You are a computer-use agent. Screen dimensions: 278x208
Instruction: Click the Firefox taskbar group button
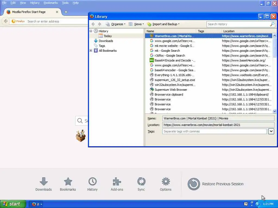(x=37, y=204)
